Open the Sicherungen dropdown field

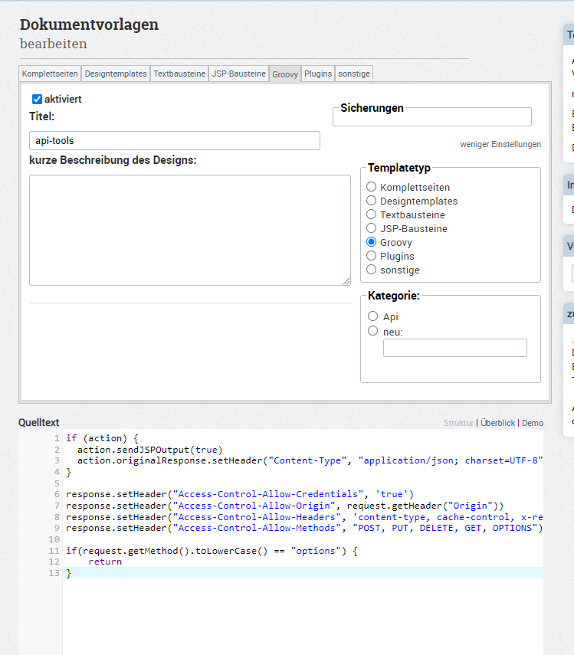pyautogui.click(x=431, y=117)
